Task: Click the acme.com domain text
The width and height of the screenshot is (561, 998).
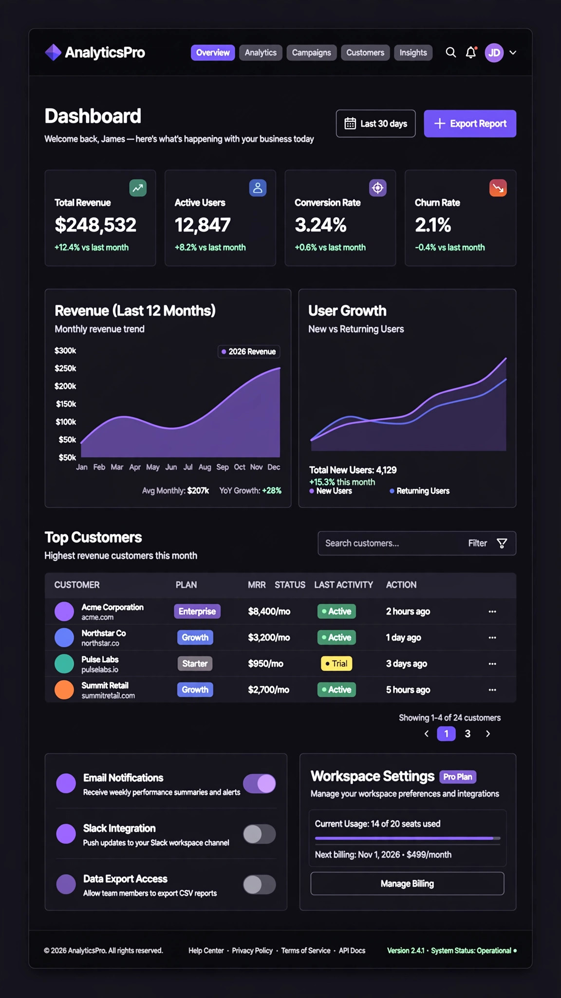Action: pyautogui.click(x=97, y=617)
